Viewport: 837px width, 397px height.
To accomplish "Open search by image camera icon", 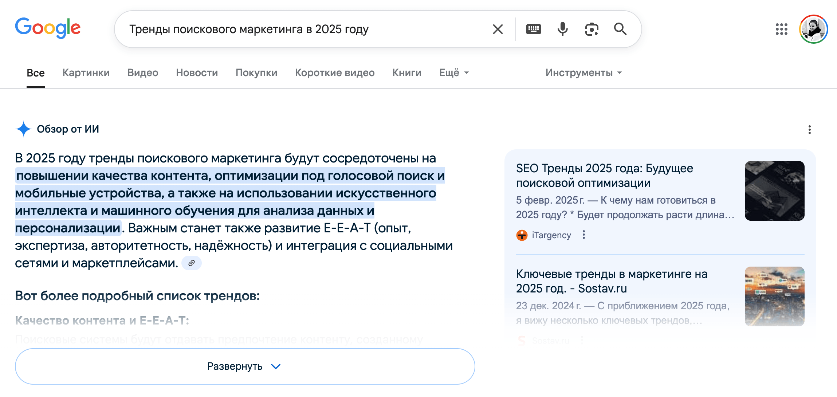I will 592,29.
